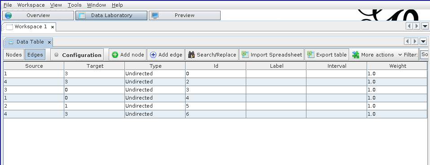The width and height of the screenshot is (430, 165).
Task: Sort by the Weight column header
Action: point(397,66)
